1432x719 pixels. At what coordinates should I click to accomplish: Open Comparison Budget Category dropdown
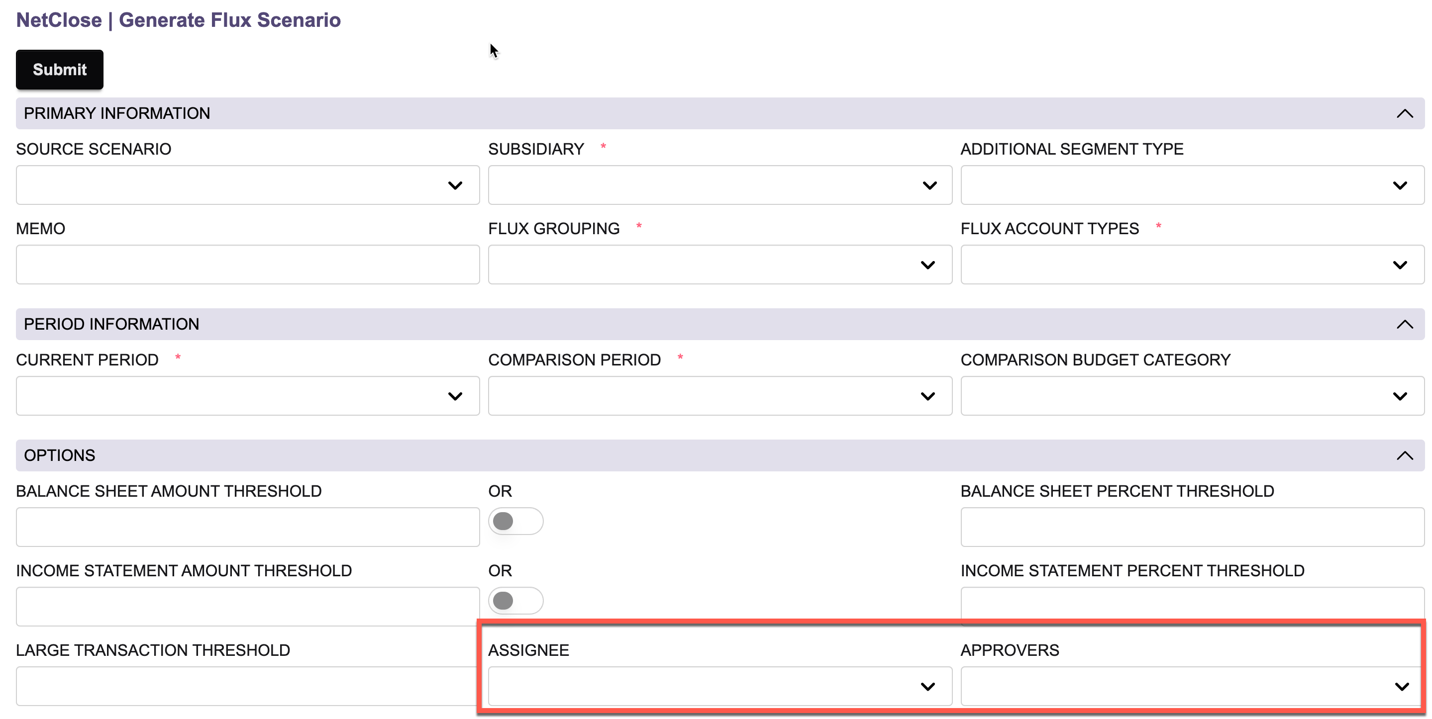click(x=1192, y=396)
